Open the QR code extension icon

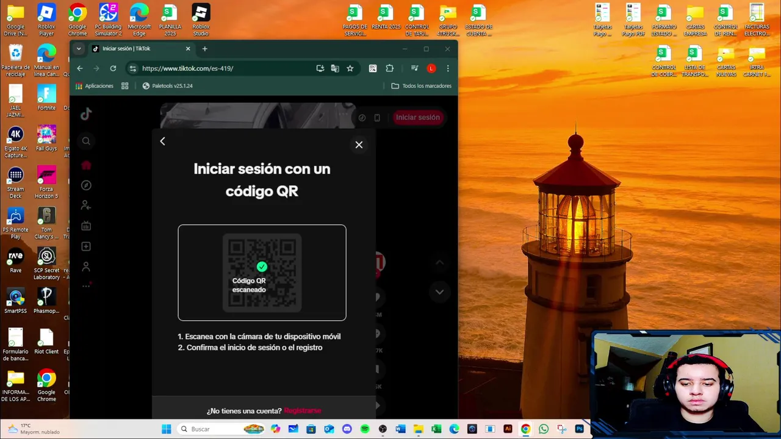click(x=373, y=68)
